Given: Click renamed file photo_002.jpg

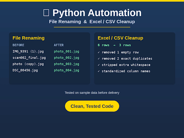Looking at the screenshot, I should [67, 58].
